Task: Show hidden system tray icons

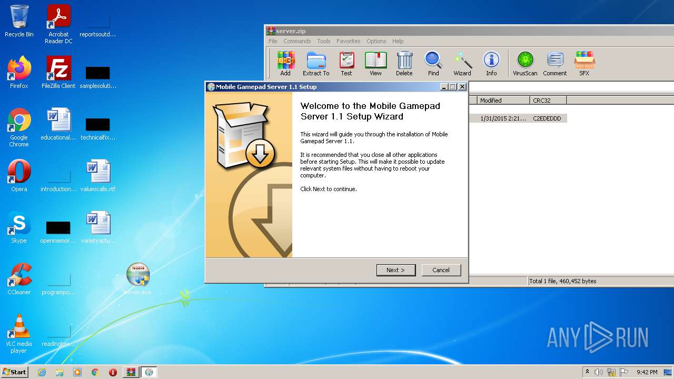Action: click(x=588, y=372)
